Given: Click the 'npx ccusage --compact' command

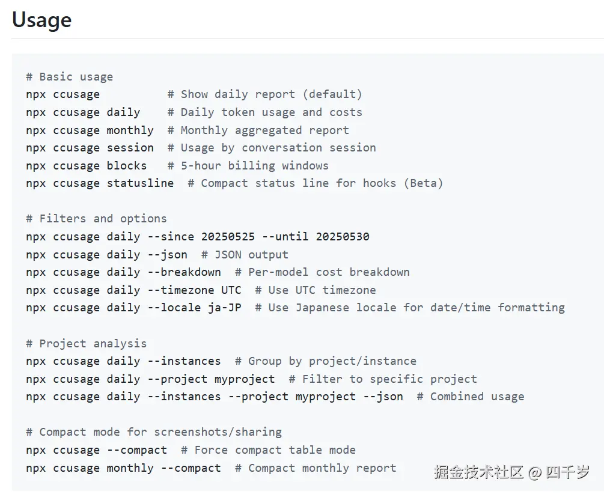Looking at the screenshot, I should point(96,450).
